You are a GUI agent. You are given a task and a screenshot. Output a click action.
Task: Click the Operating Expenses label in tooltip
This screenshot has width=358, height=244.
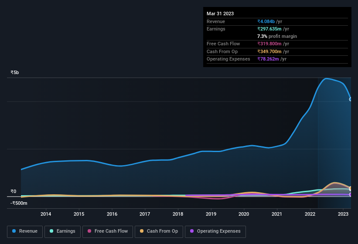(x=228, y=59)
